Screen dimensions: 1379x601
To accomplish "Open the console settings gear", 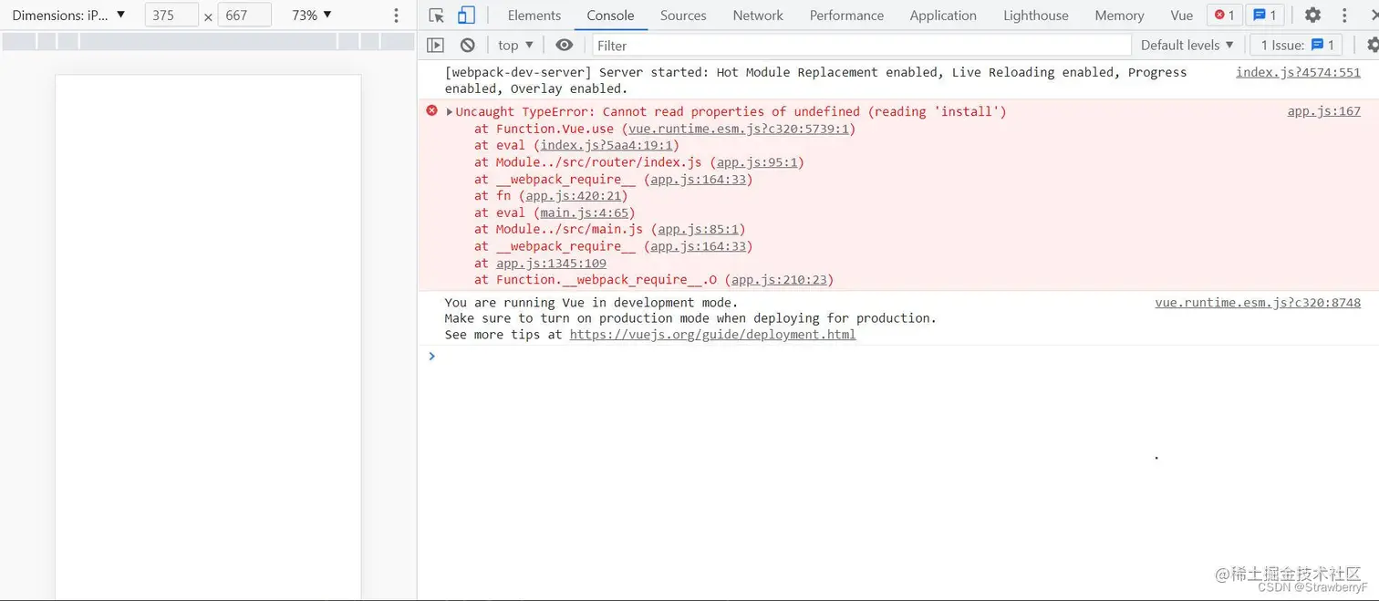I will pyautogui.click(x=1373, y=45).
